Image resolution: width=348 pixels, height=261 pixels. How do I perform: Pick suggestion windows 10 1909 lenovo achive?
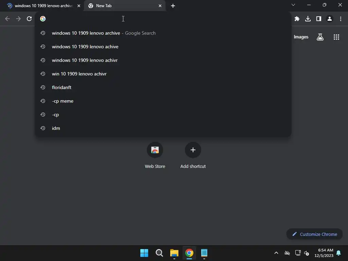pyautogui.click(x=163, y=47)
